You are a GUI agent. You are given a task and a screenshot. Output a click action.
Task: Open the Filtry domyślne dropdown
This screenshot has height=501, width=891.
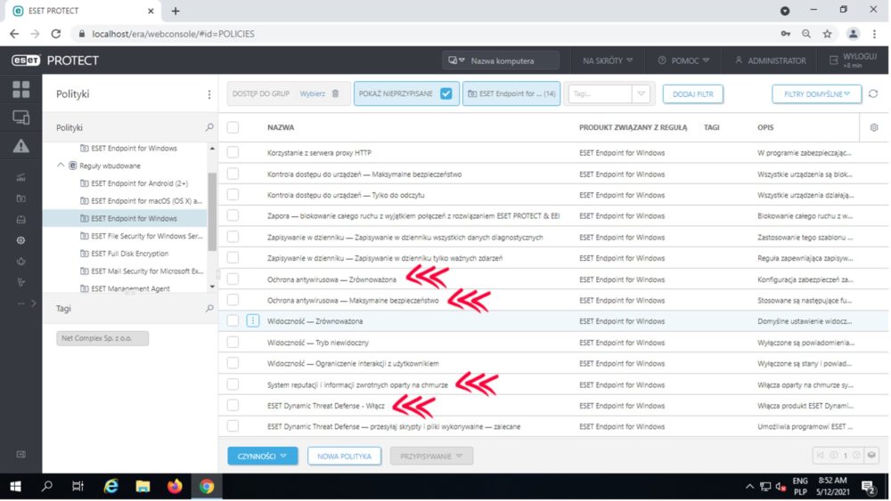pos(816,93)
